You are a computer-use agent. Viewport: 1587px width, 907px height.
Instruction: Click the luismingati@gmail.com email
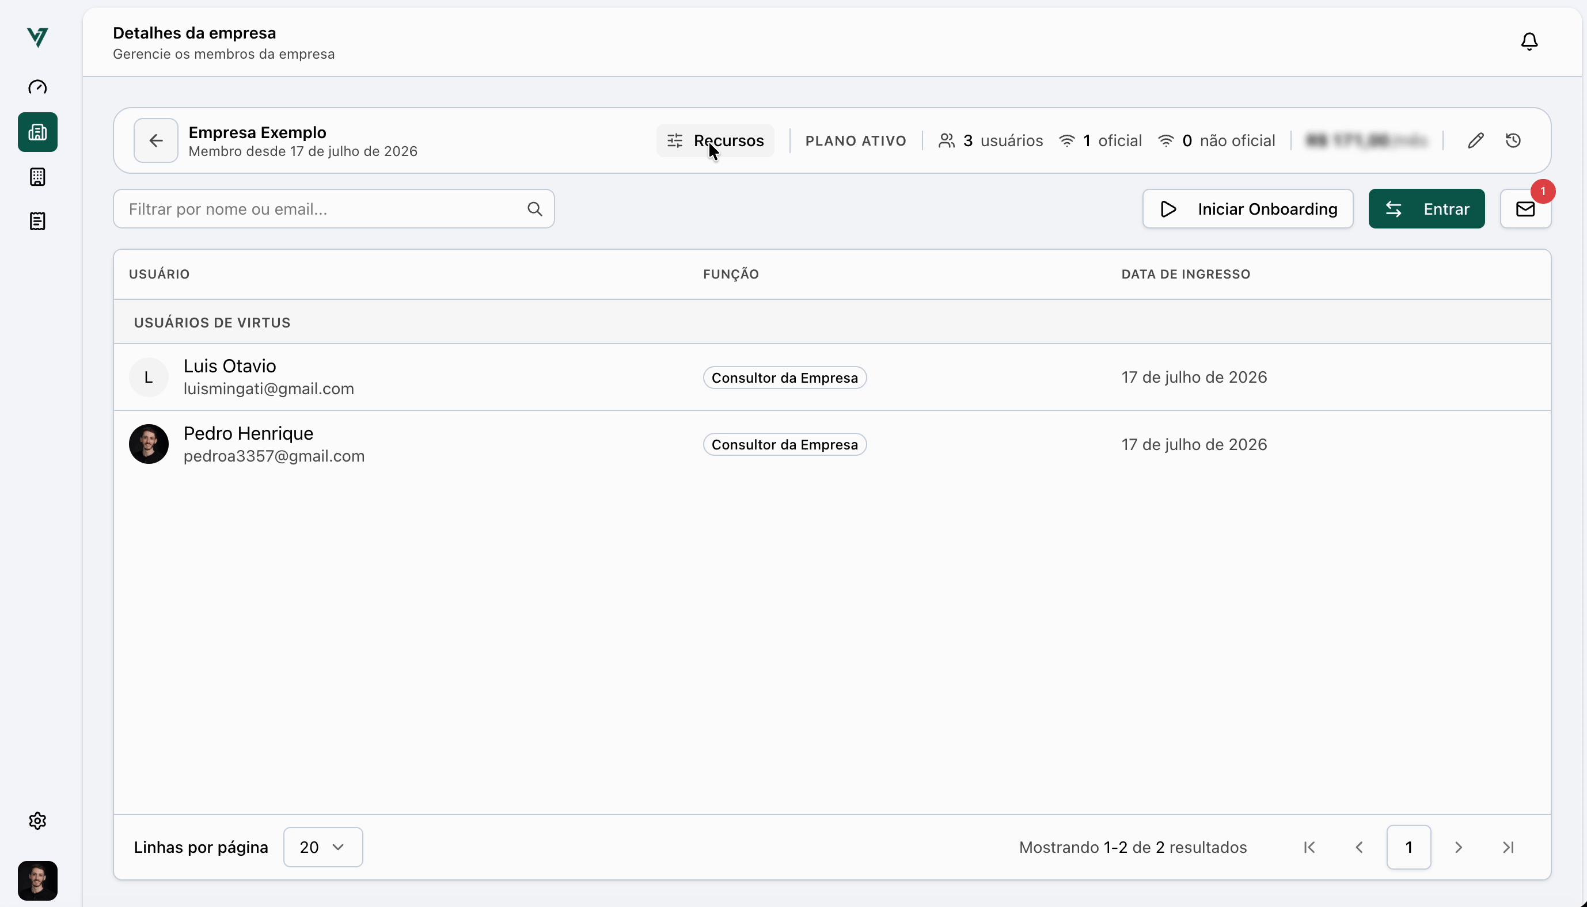268,388
